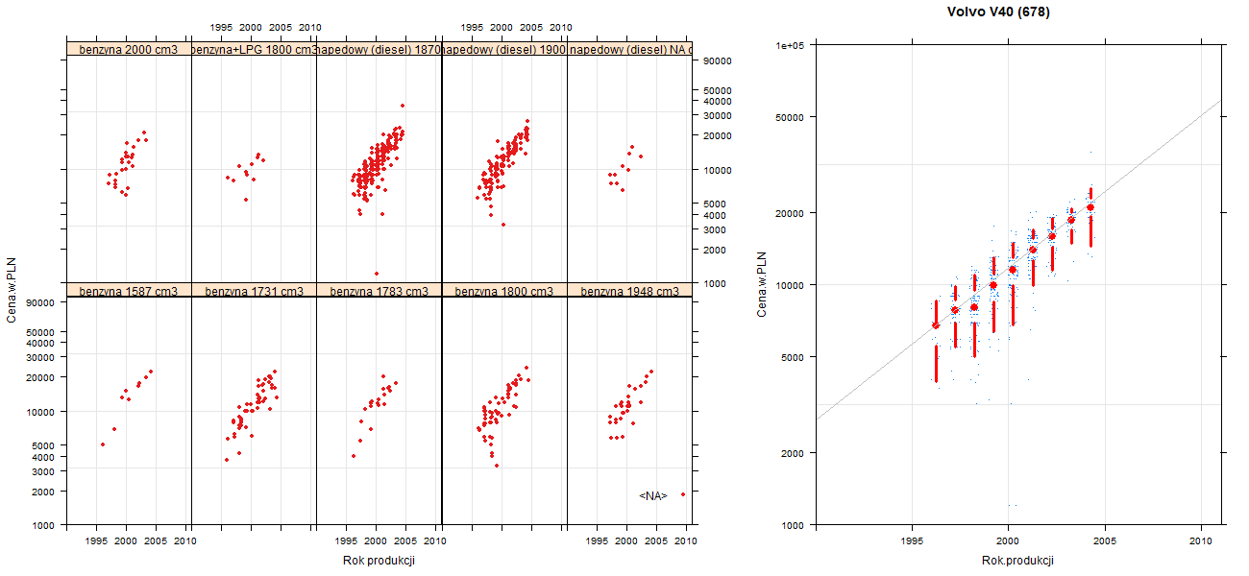This screenshot has height=576, width=1249.
Task: Click the "2000" y-tick on the Volvo V40 plot
Action: [x=795, y=452]
